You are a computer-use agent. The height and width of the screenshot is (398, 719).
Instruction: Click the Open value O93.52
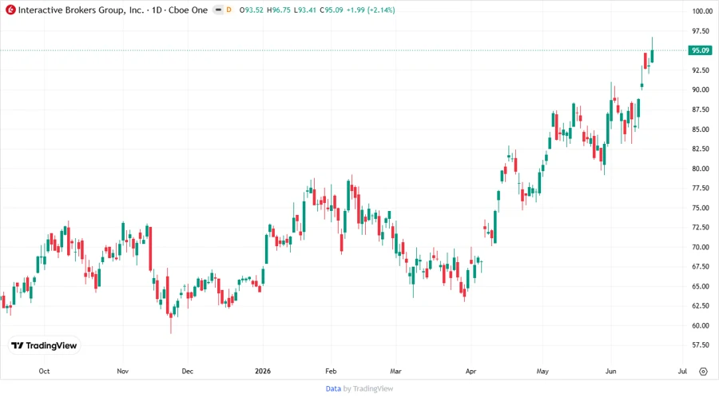[x=252, y=10]
